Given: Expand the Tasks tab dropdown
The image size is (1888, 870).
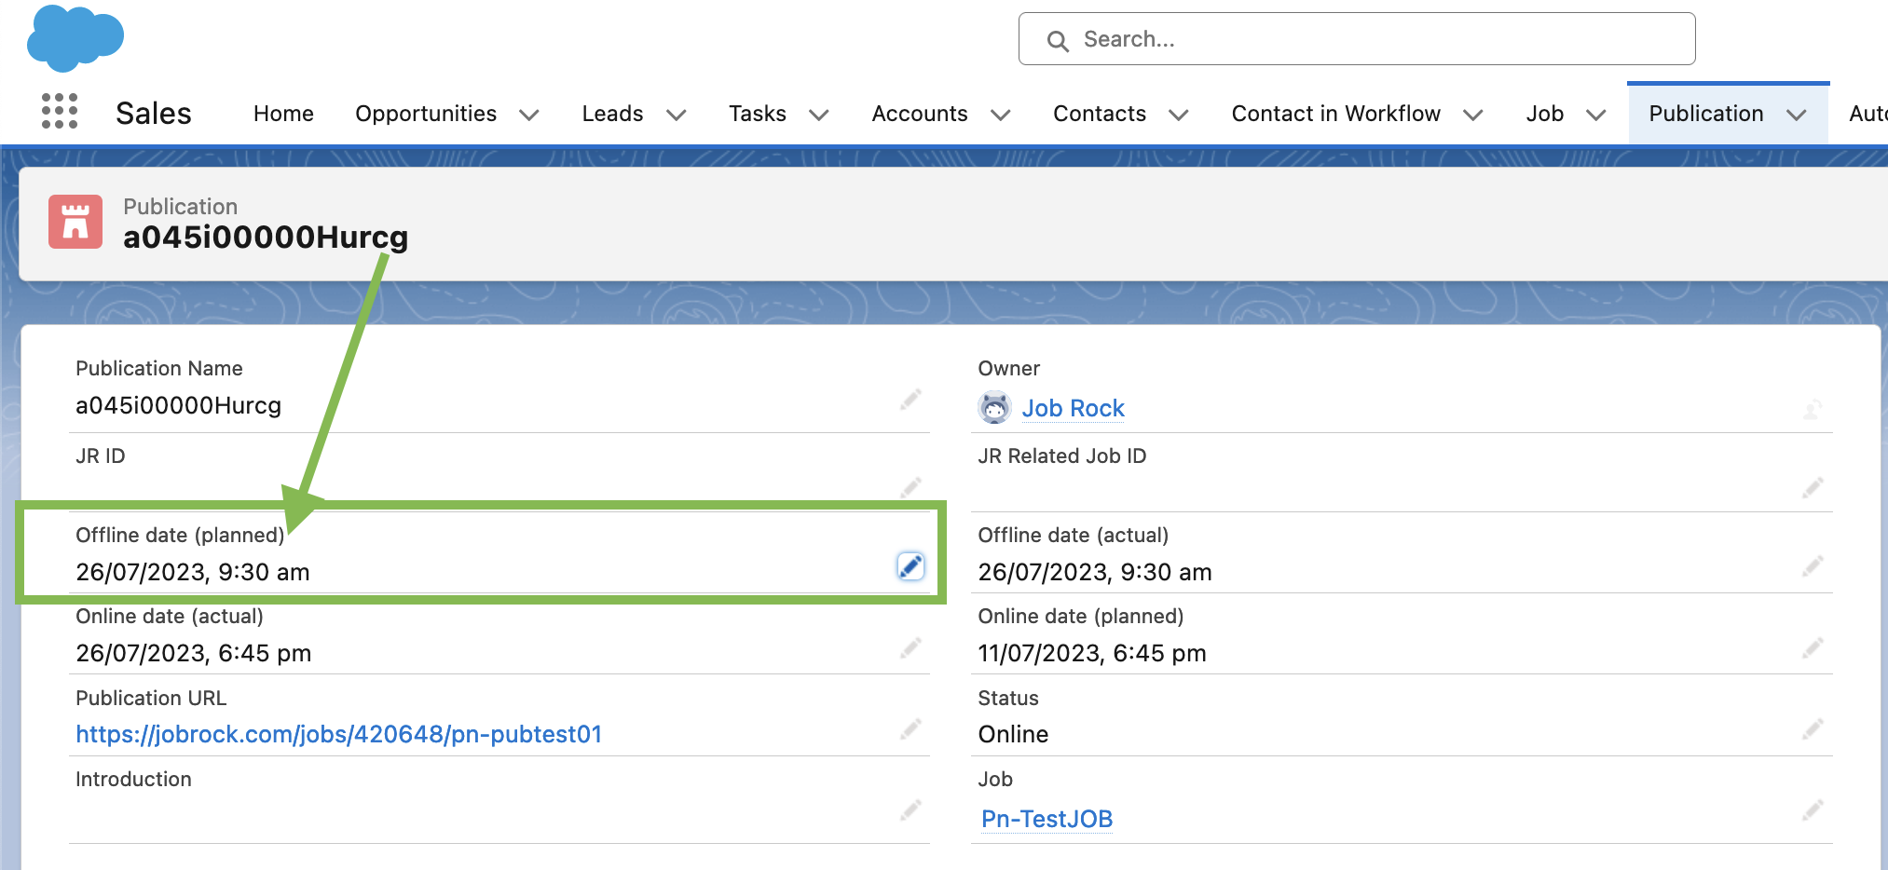Looking at the screenshot, I should click(x=819, y=115).
